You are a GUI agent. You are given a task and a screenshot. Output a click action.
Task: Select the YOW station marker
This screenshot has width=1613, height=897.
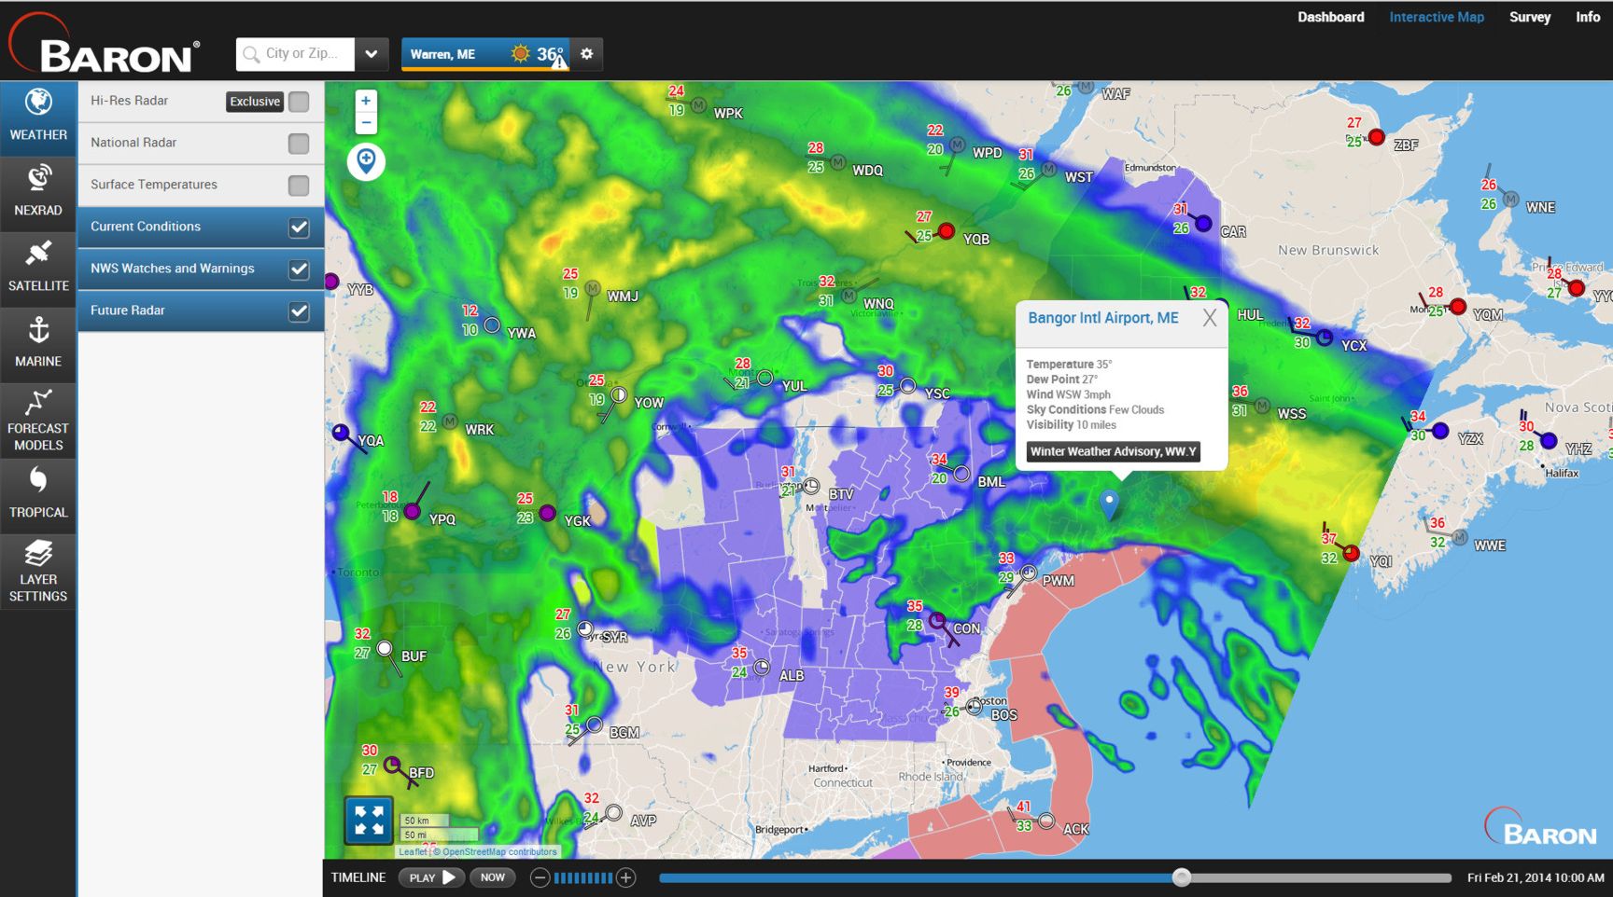(618, 395)
